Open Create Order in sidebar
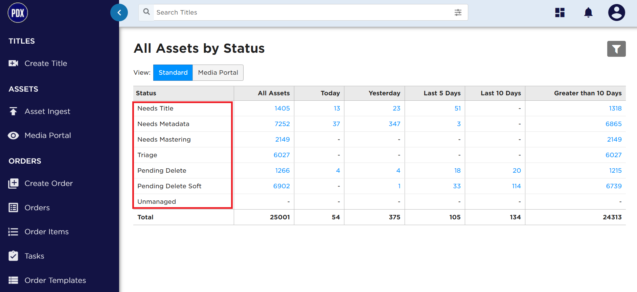The image size is (637, 292). [49, 184]
